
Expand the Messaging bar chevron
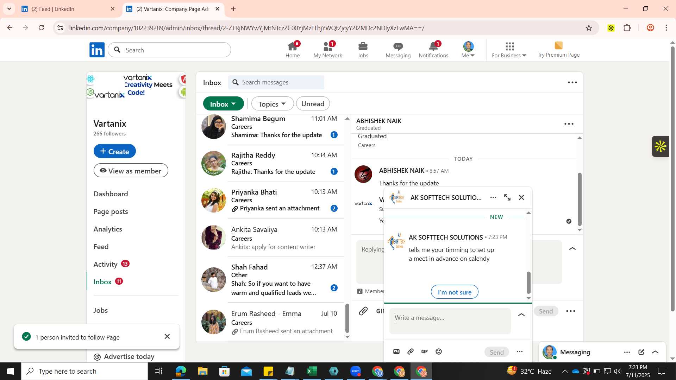655,352
